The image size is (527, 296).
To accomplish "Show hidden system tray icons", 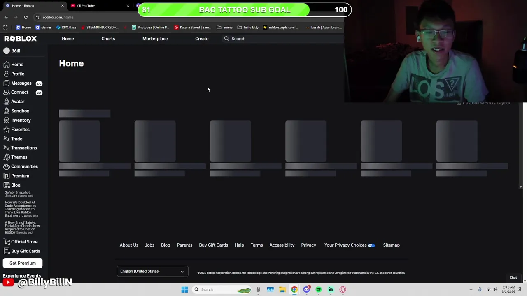I will pos(471,289).
